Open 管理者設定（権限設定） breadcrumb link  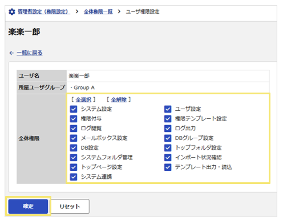pos(44,11)
